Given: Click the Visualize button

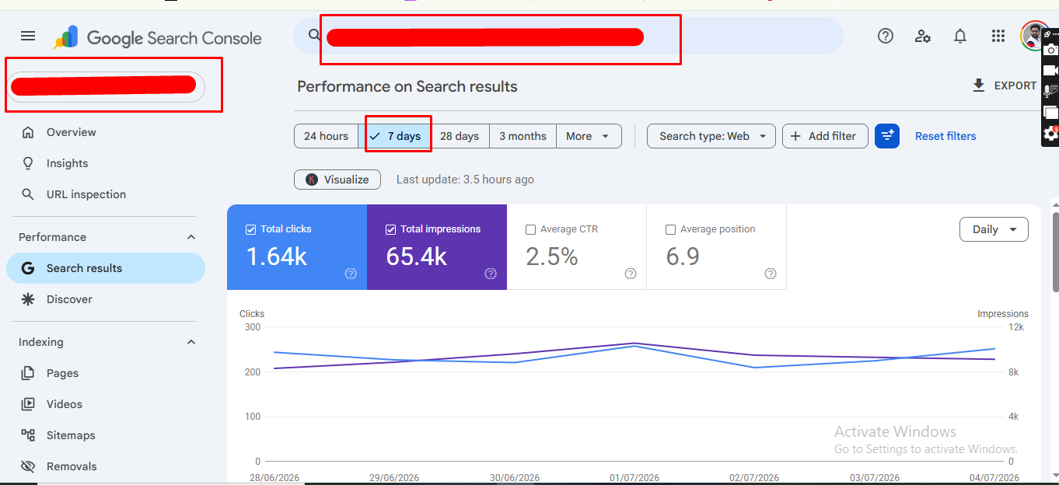Looking at the screenshot, I should pos(337,180).
